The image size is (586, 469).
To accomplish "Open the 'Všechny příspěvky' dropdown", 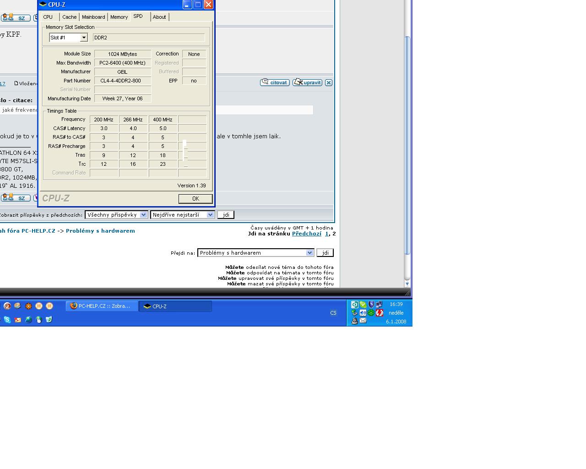I will [x=116, y=214].
